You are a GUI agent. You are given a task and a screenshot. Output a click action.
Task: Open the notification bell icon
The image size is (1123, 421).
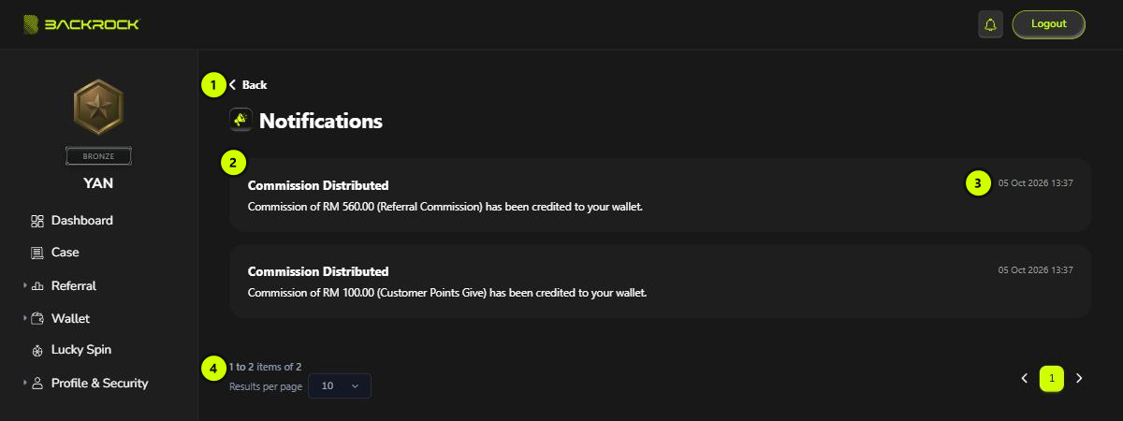coord(990,24)
